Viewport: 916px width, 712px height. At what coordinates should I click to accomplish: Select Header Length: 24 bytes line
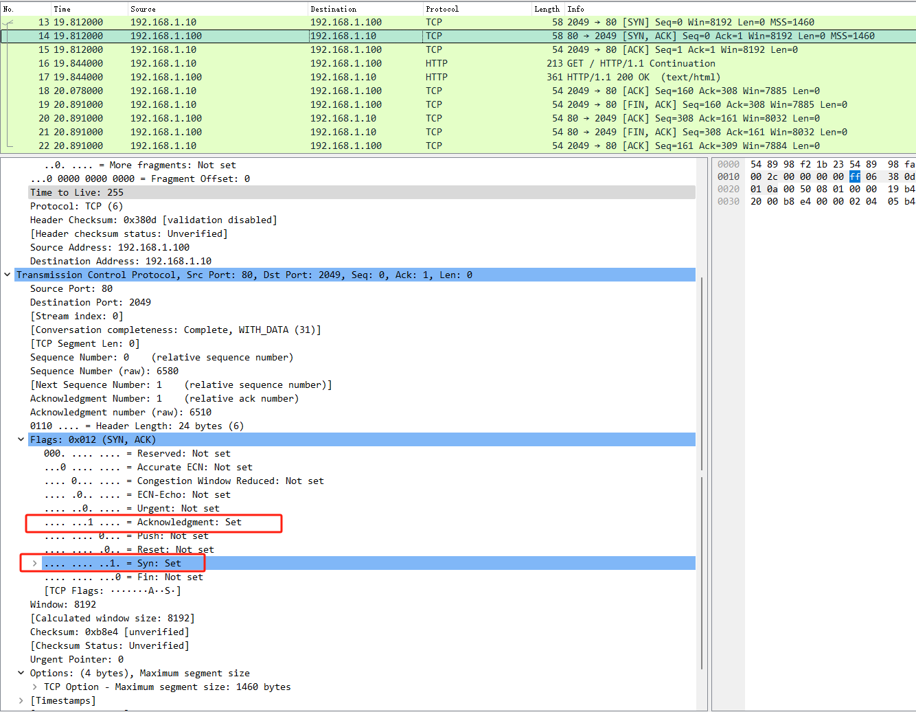pyautogui.click(x=137, y=426)
